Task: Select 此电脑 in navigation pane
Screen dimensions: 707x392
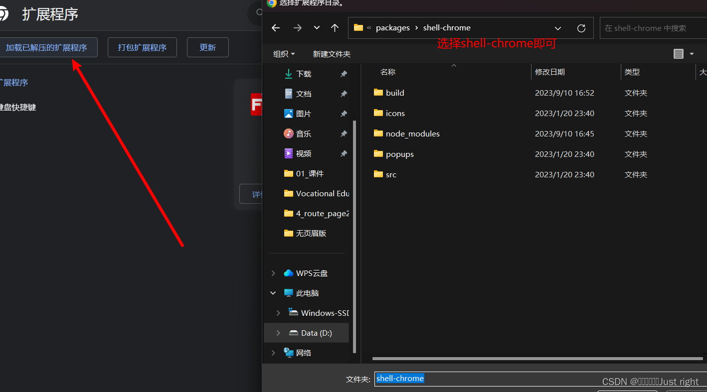Action: click(x=302, y=293)
